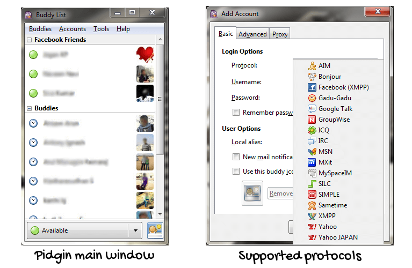The height and width of the screenshot is (268, 412).
Task: Choose the Yahoo JAPAN text entry
Action: (x=338, y=237)
